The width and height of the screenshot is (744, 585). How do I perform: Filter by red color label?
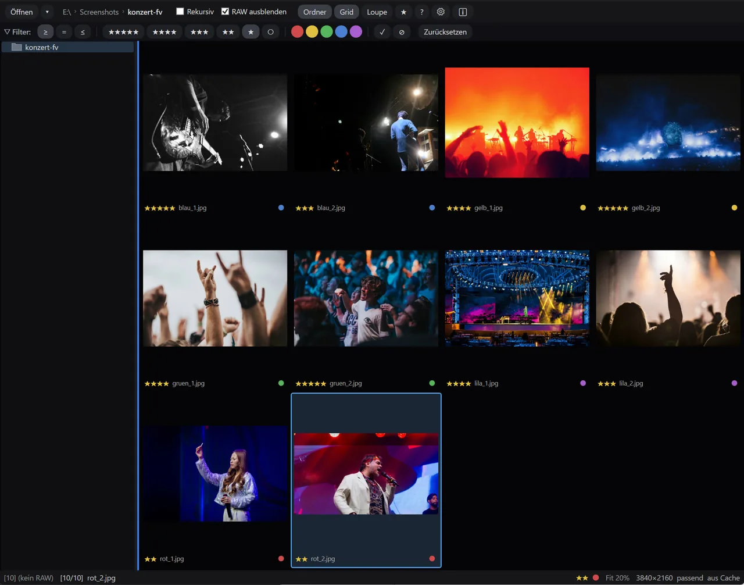coord(297,32)
